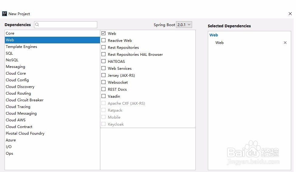The image size is (296, 172).
Task: Choose the NoSQL category
Action: click(x=12, y=60)
